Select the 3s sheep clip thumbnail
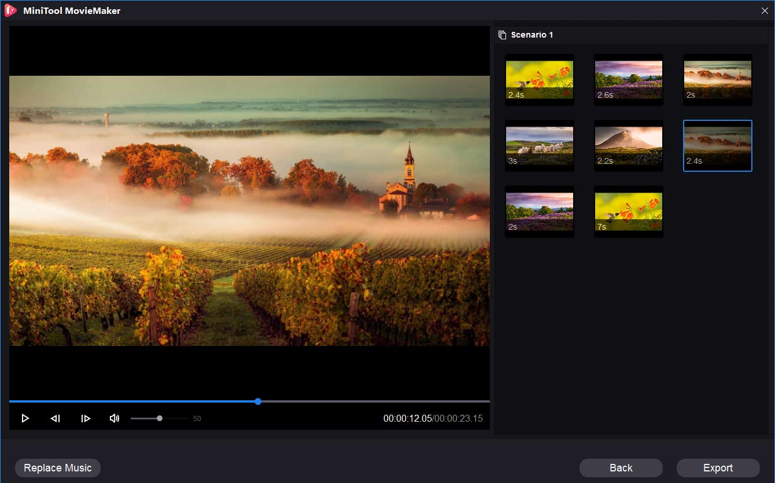This screenshot has height=483, width=775. point(539,145)
